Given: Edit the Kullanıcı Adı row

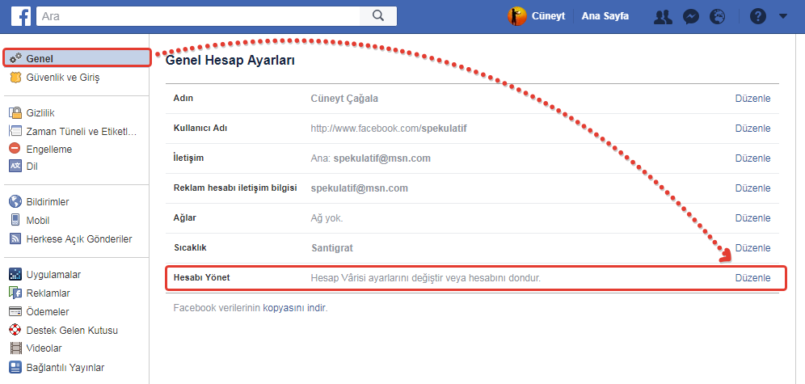Looking at the screenshot, I should [x=752, y=129].
